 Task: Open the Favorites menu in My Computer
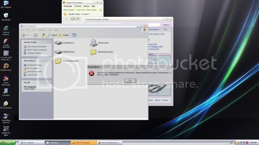(x=41, y=30)
